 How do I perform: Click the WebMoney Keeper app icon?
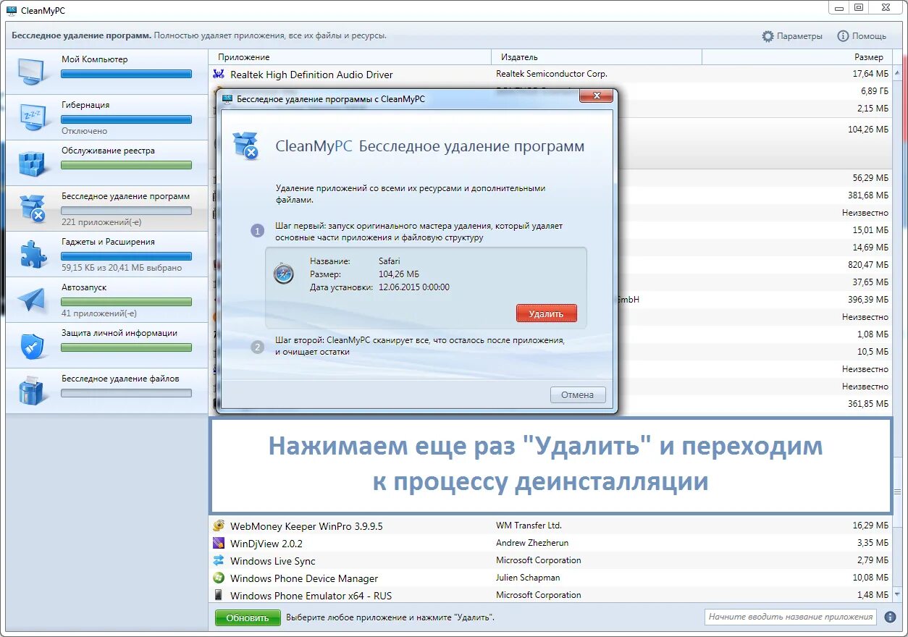pyautogui.click(x=219, y=526)
